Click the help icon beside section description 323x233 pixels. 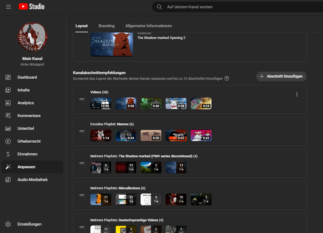pos(227,79)
